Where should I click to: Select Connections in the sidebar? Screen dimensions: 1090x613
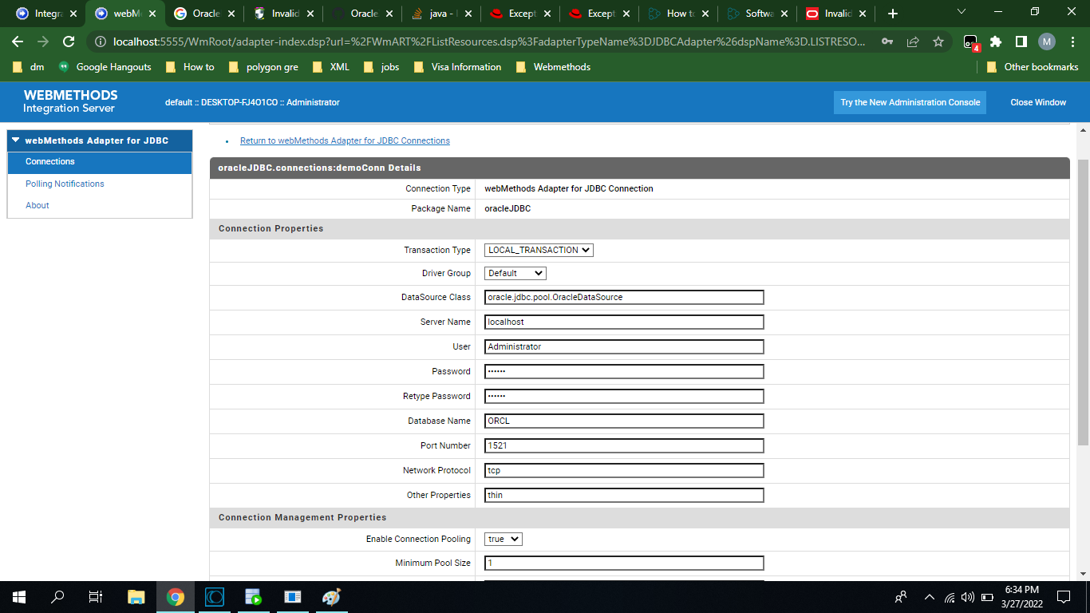pyautogui.click(x=100, y=162)
